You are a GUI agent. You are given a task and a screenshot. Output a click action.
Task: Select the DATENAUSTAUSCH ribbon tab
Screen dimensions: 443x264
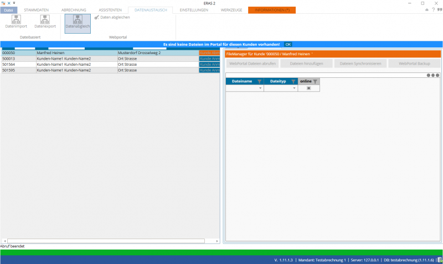point(151,10)
